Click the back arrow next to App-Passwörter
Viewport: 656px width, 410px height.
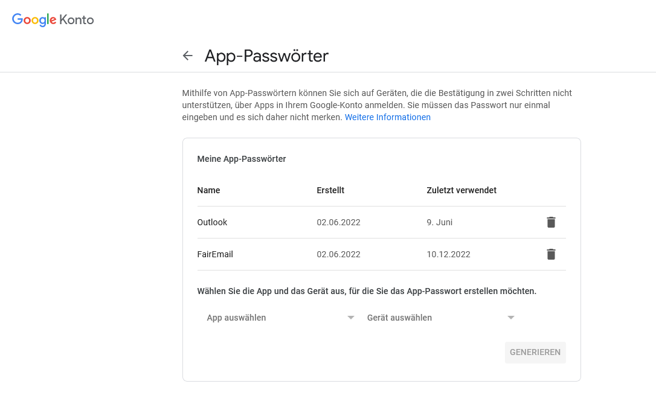[188, 56]
